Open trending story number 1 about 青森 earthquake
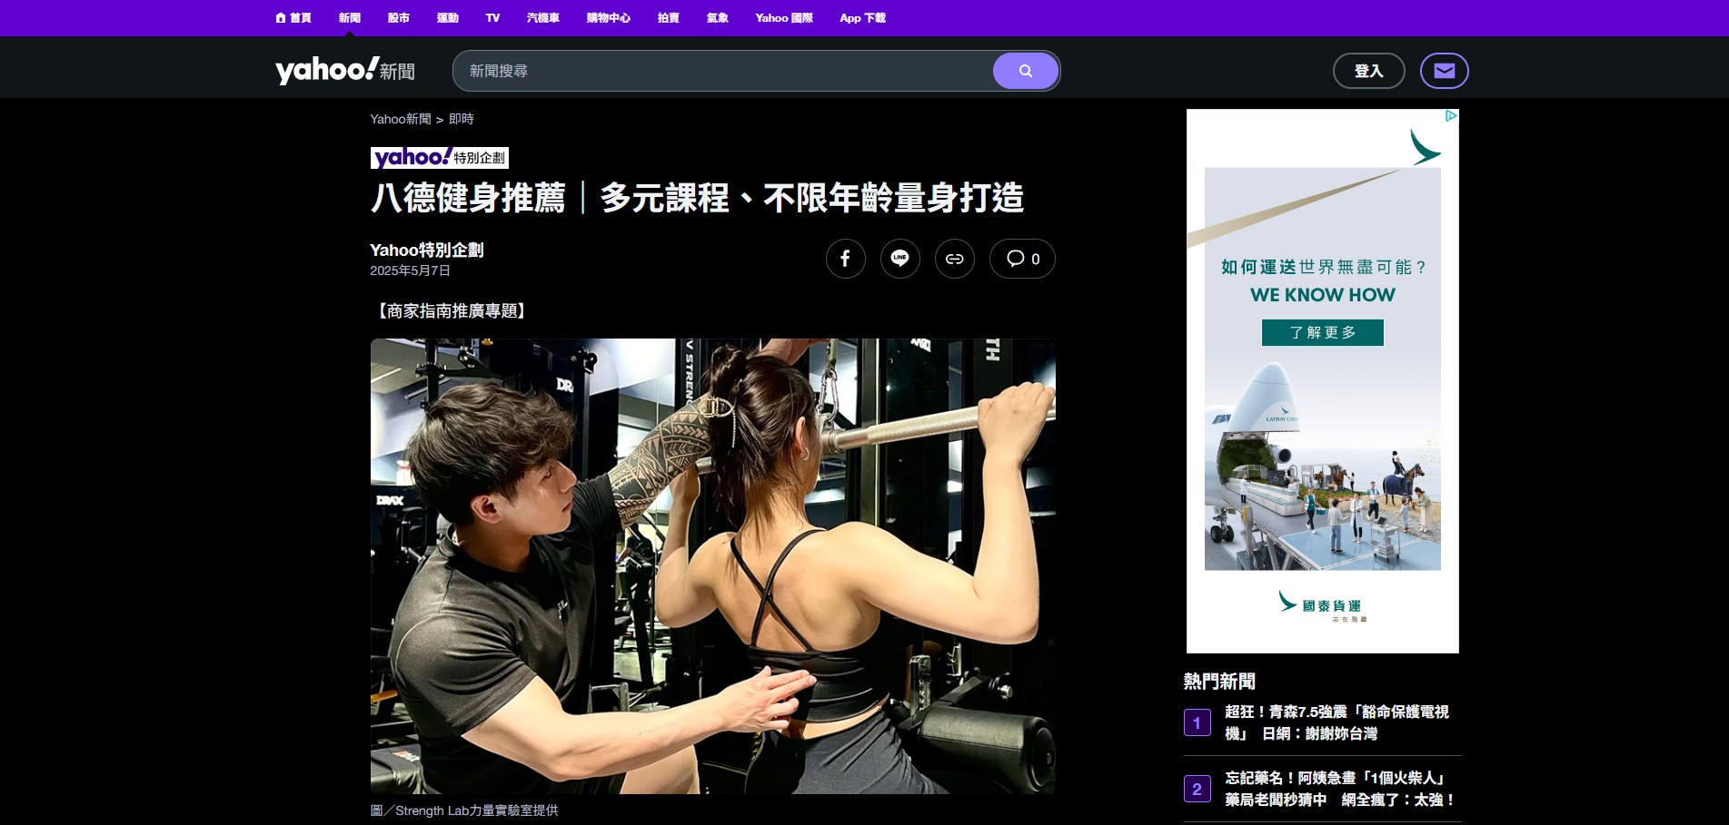The image size is (1729, 825). tap(1336, 722)
